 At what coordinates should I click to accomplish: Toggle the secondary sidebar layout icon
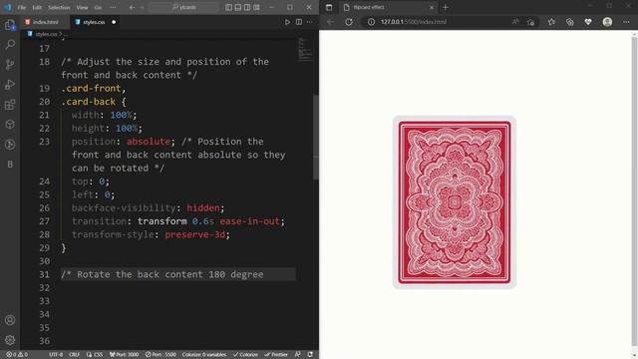pos(247,7)
